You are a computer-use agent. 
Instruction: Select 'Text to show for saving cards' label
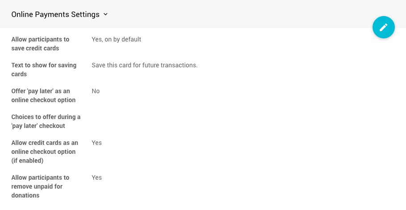tap(44, 70)
